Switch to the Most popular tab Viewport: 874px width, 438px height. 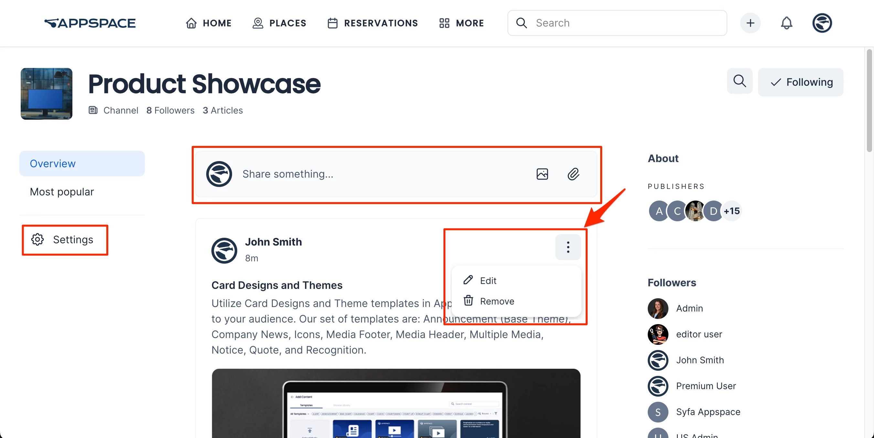(x=62, y=192)
